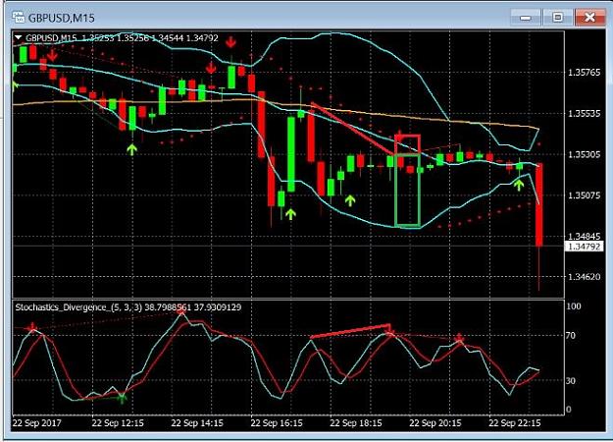Click the stochastic level 30 label

[x=571, y=380]
